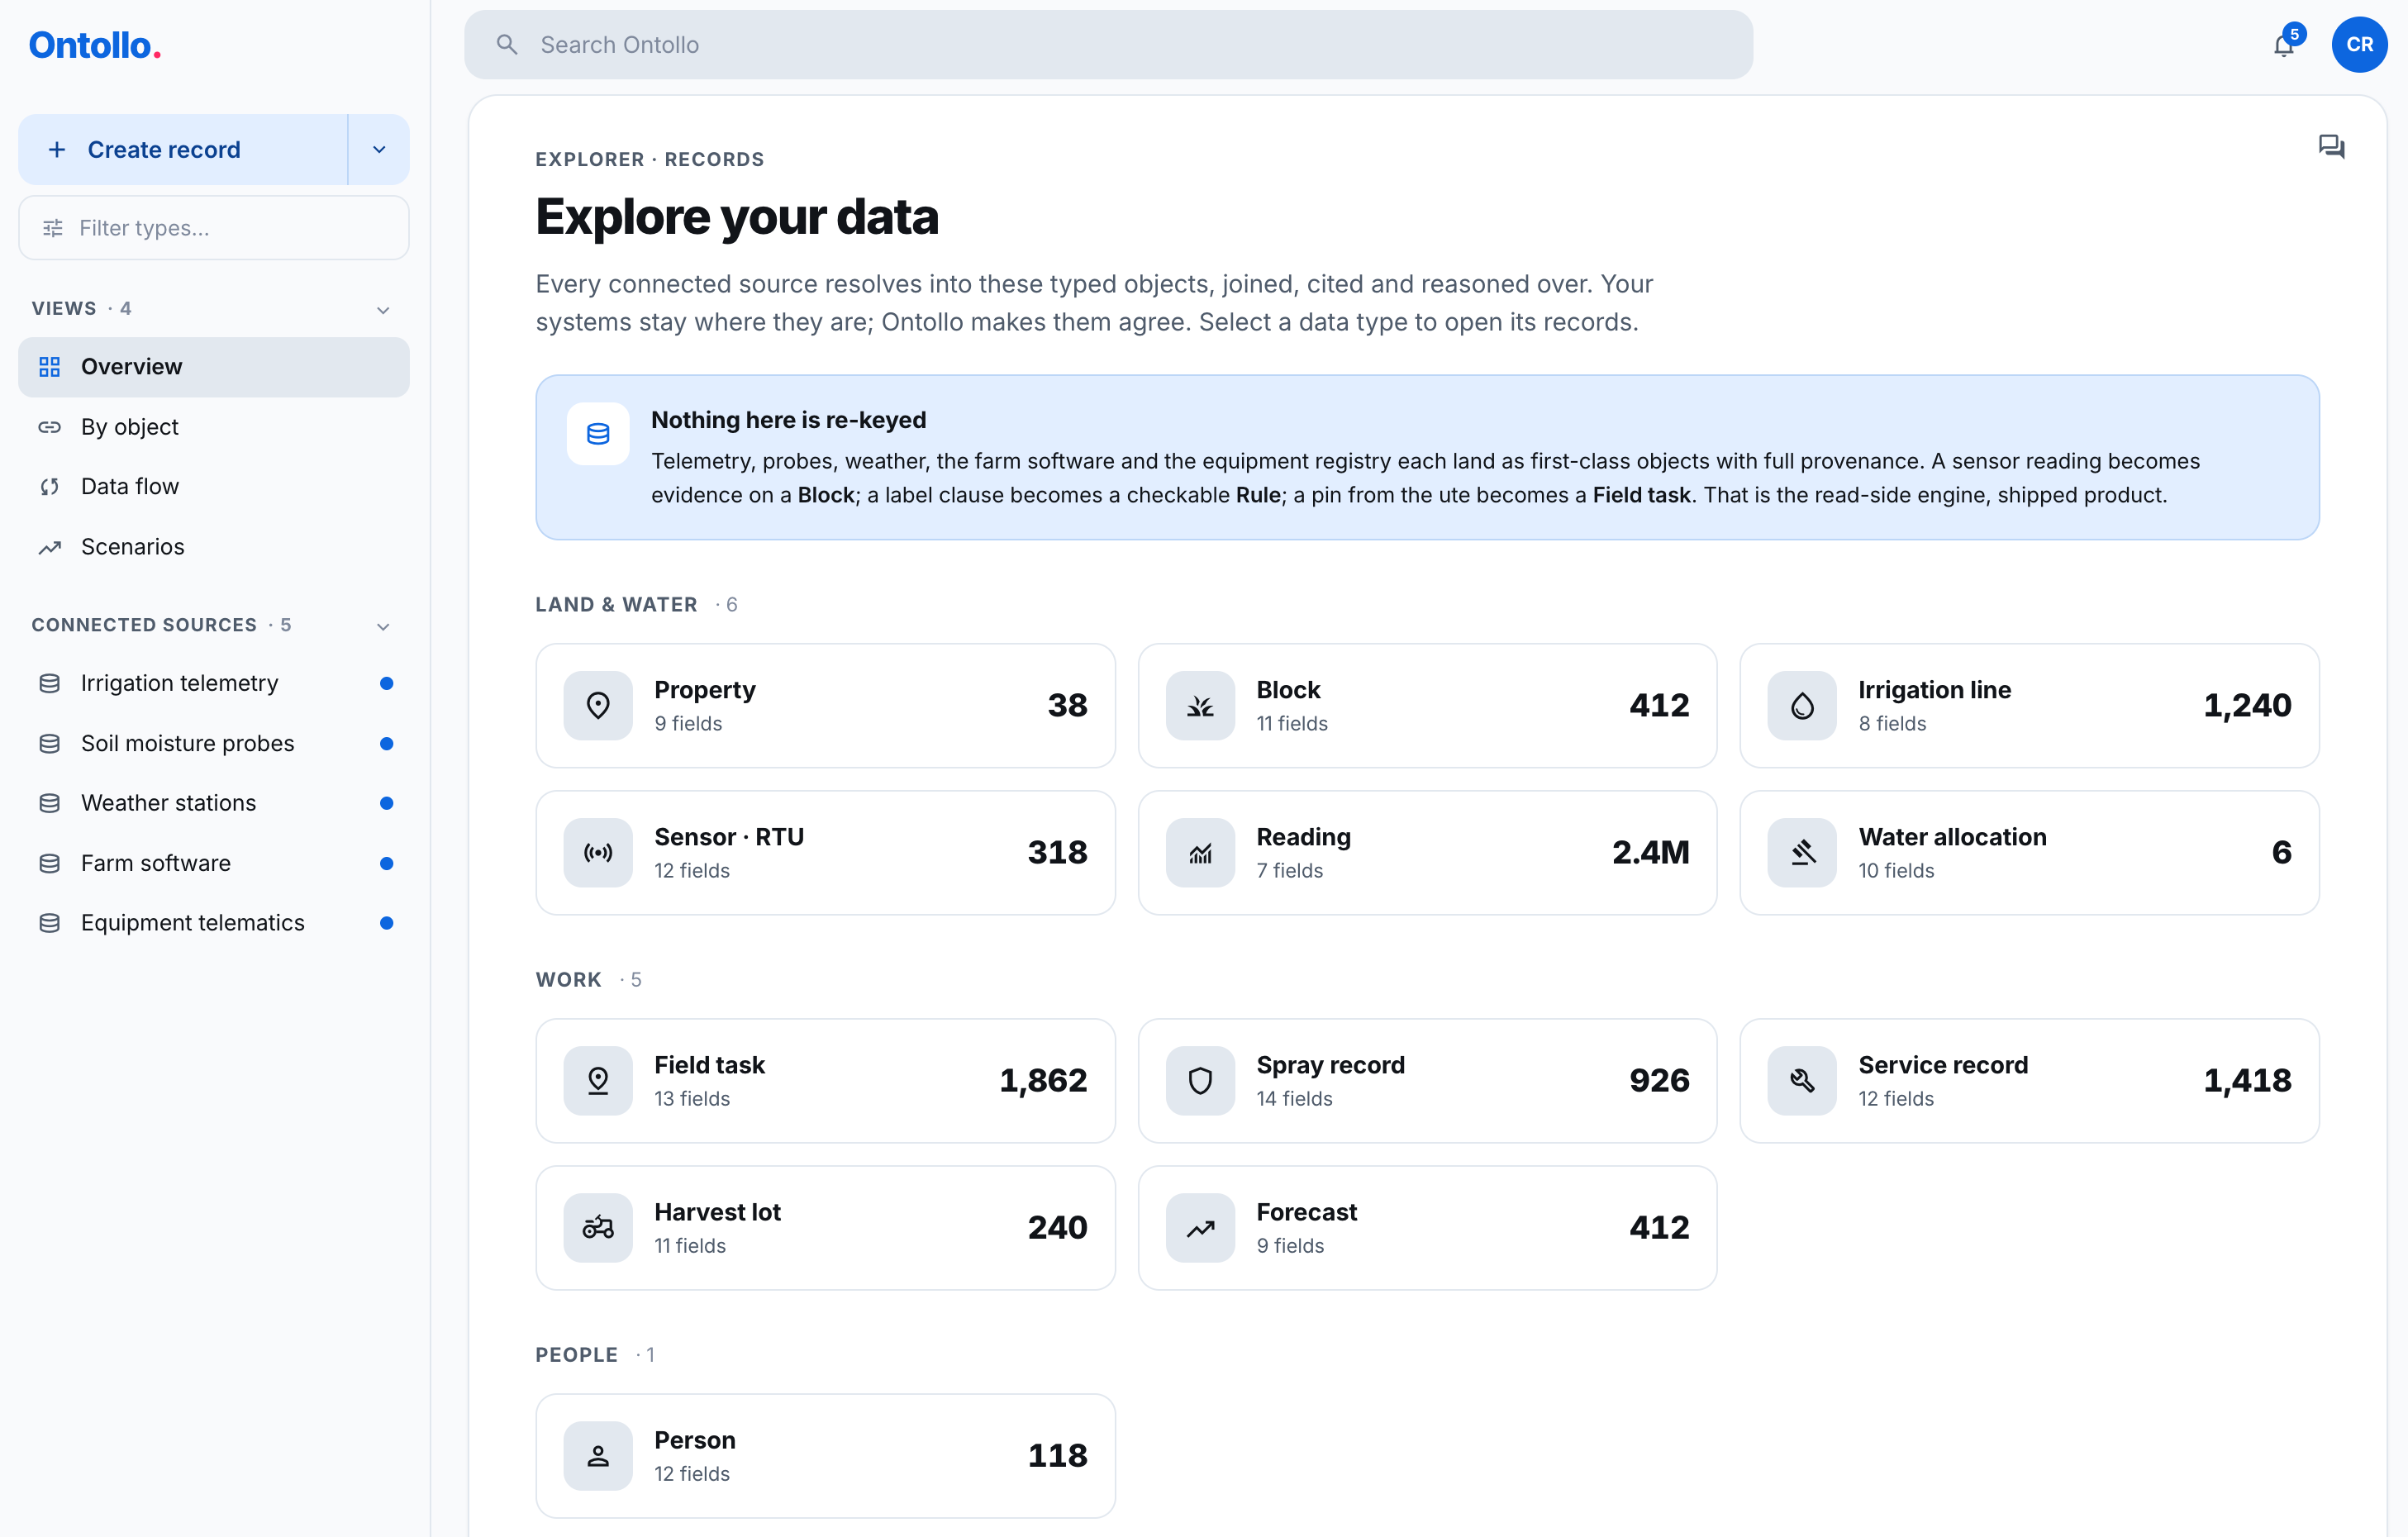
Task: Open the comments chat icon
Action: [2331, 147]
